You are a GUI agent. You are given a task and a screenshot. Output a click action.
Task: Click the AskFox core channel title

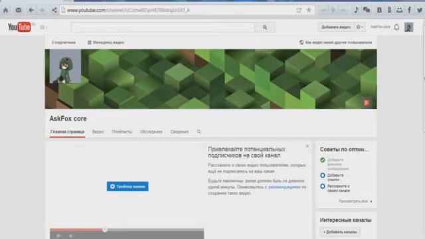[x=68, y=118]
